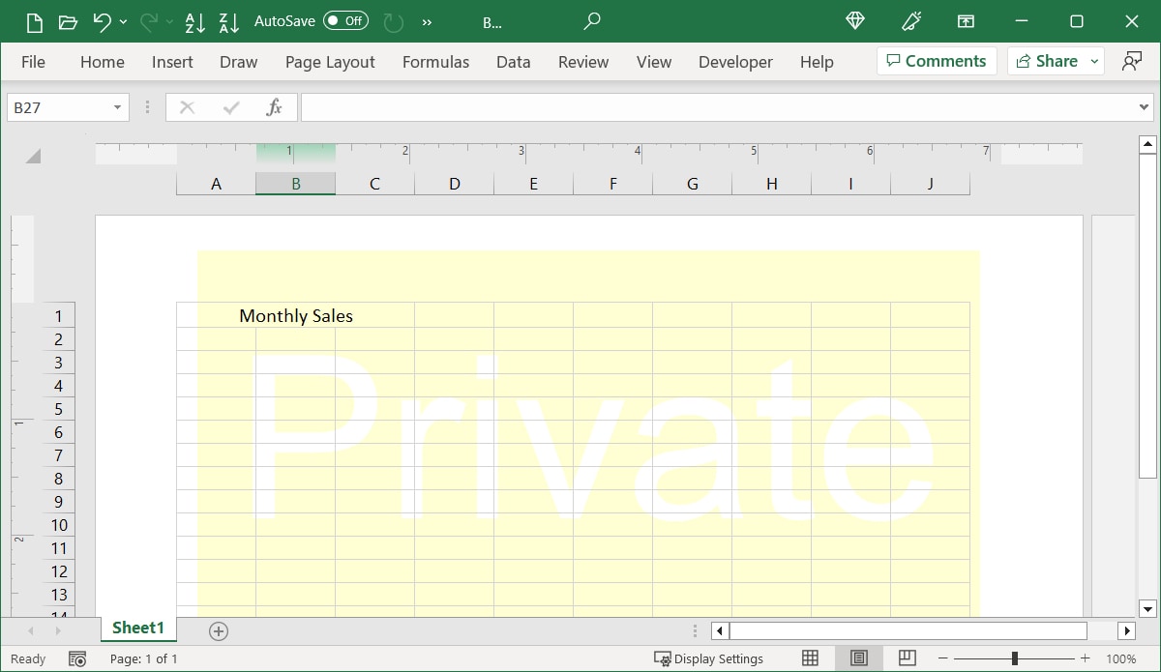Switch to the Formulas ribbon tab
Image resolution: width=1161 pixels, height=672 pixels.
435,61
